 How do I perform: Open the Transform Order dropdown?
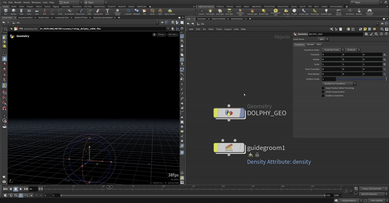click(x=332, y=50)
